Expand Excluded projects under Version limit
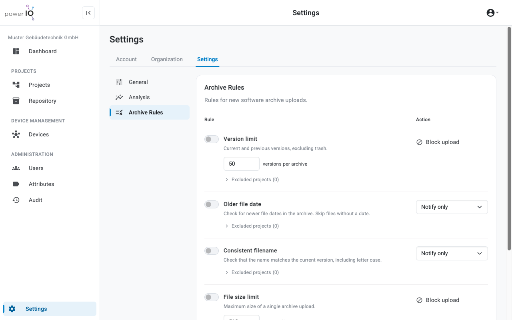Image resolution: width=512 pixels, height=320 pixels. (x=252, y=180)
